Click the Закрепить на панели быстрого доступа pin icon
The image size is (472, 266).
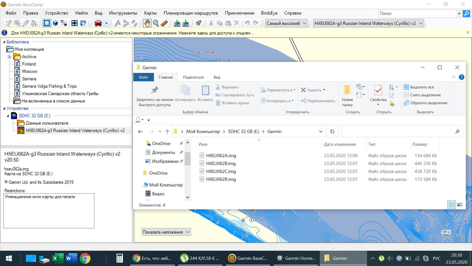pyautogui.click(x=155, y=90)
